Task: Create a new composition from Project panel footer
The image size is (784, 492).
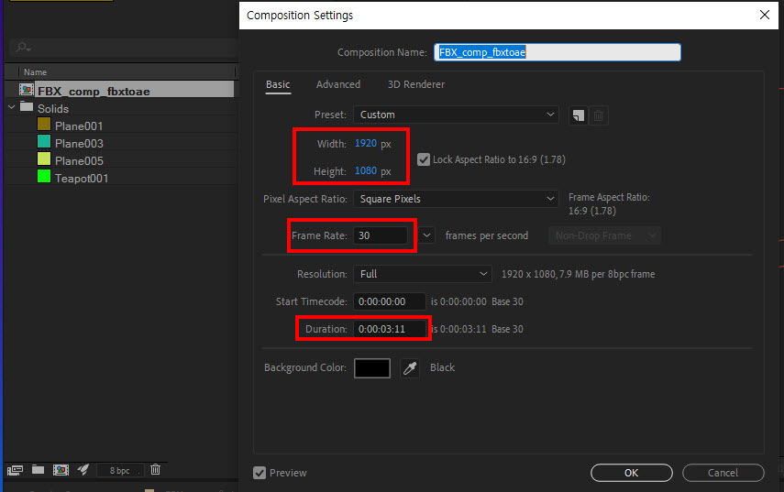Action: pos(61,470)
